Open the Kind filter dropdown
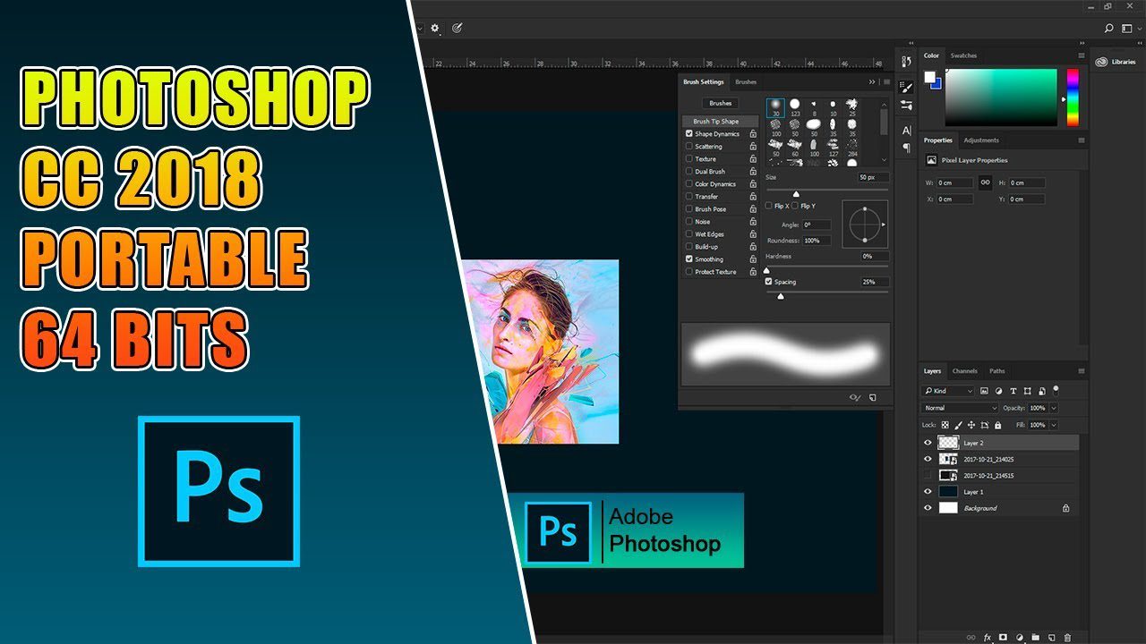 (948, 391)
